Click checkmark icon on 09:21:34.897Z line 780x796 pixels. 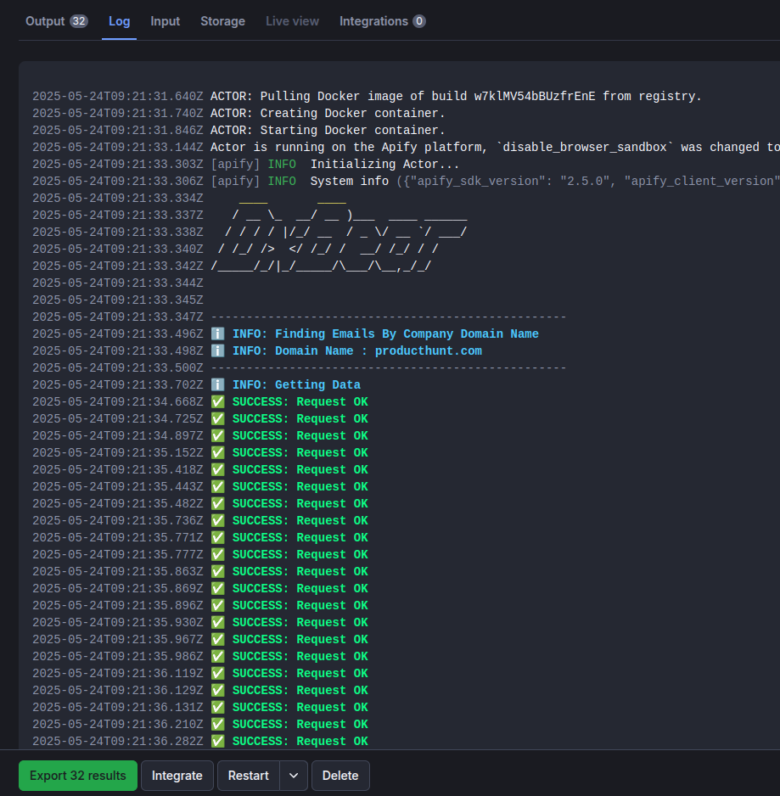(x=218, y=435)
